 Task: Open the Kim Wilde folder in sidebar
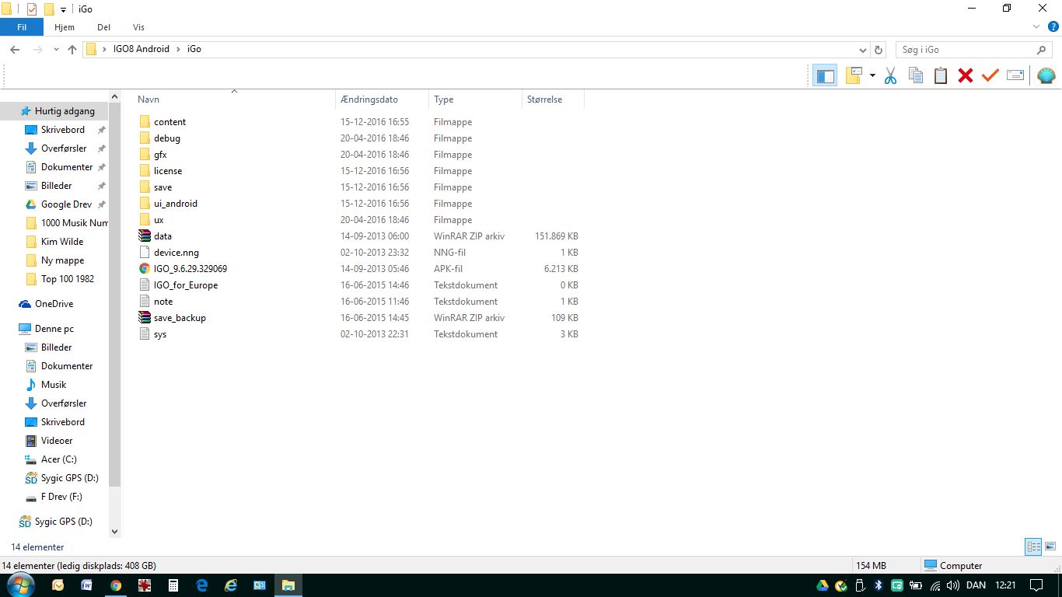pyautogui.click(x=62, y=242)
